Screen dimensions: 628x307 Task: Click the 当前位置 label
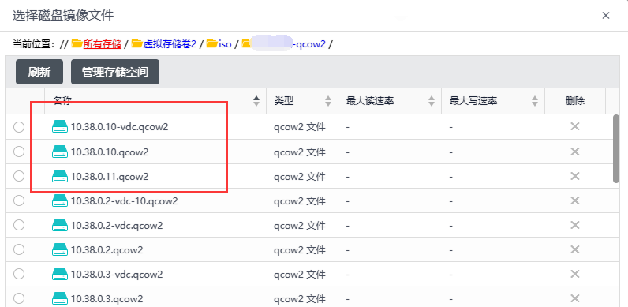click(x=34, y=44)
